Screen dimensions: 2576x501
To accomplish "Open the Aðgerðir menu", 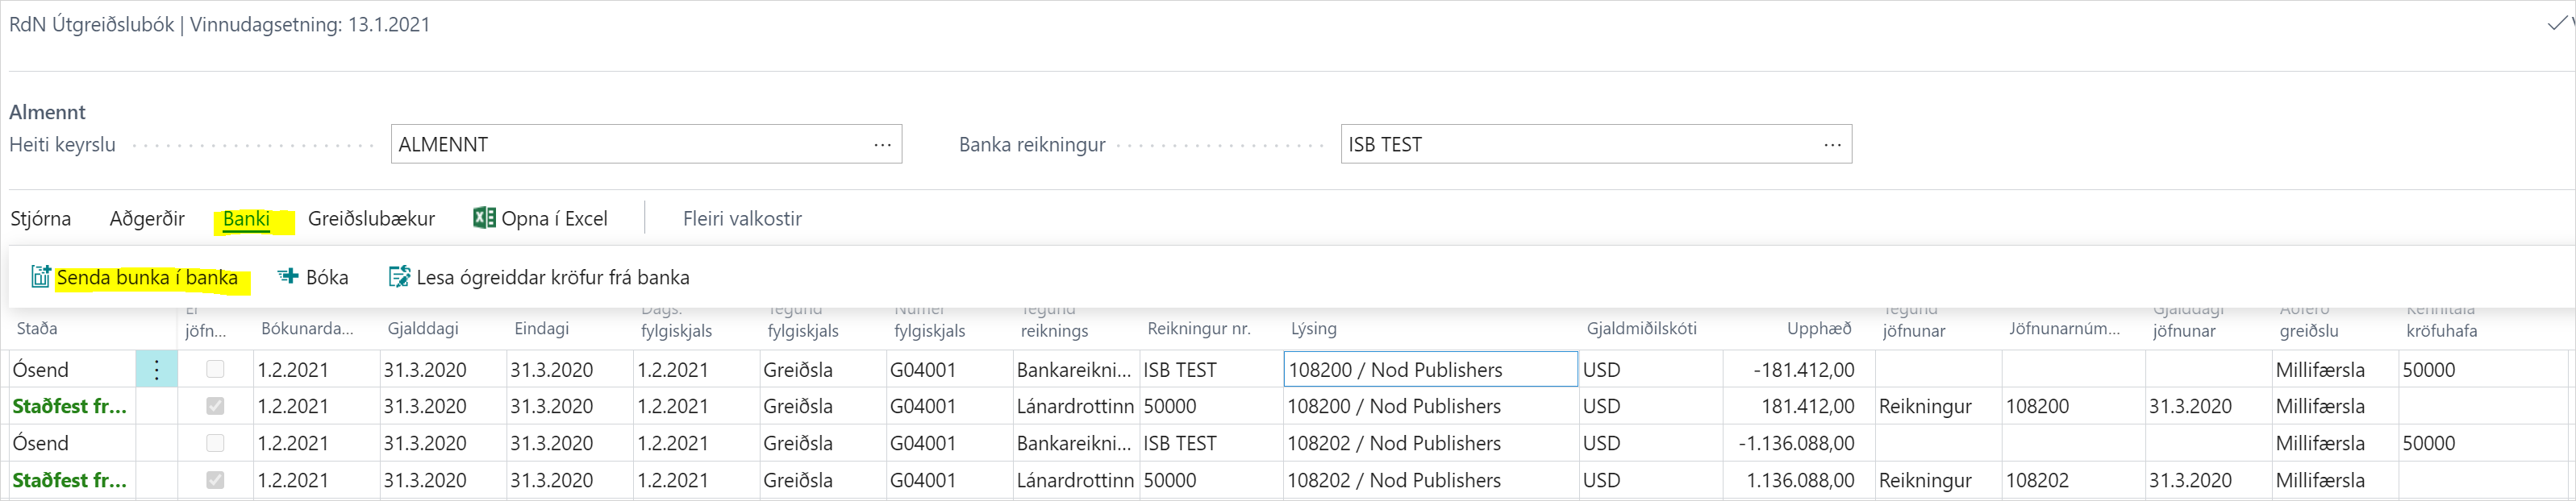I will point(147,217).
